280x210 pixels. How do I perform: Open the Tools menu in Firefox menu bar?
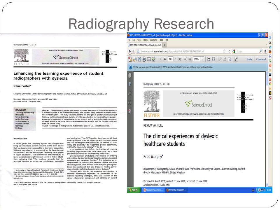161,40
